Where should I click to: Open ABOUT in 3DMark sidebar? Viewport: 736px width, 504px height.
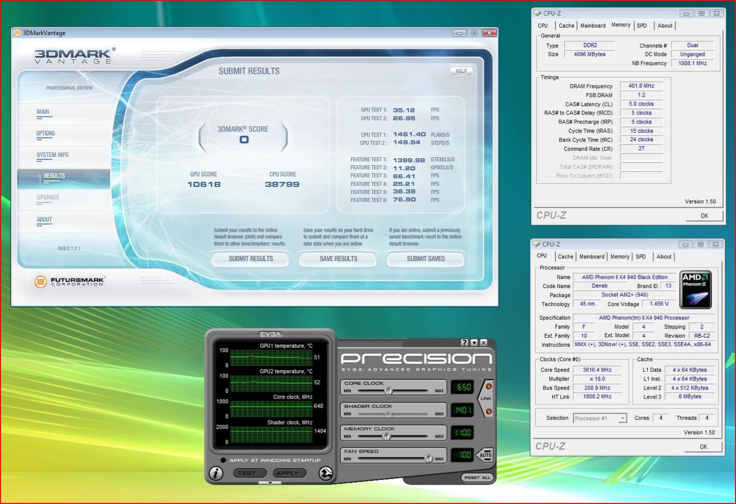click(x=63, y=222)
